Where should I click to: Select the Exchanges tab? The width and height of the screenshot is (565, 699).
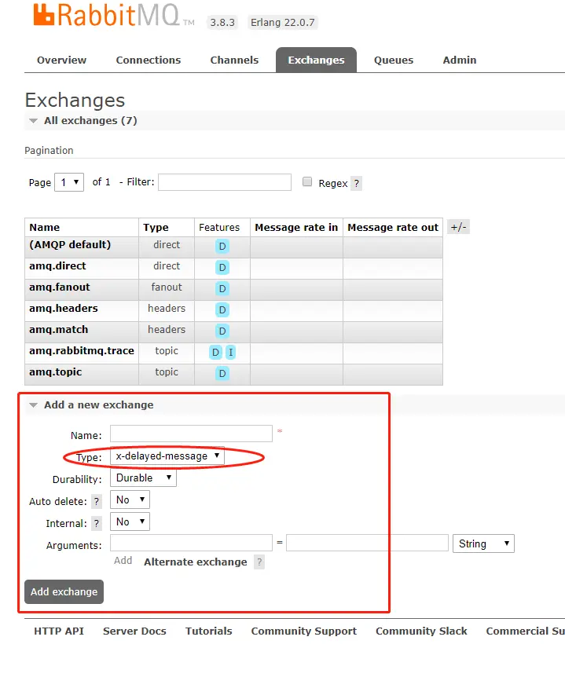pyautogui.click(x=316, y=60)
